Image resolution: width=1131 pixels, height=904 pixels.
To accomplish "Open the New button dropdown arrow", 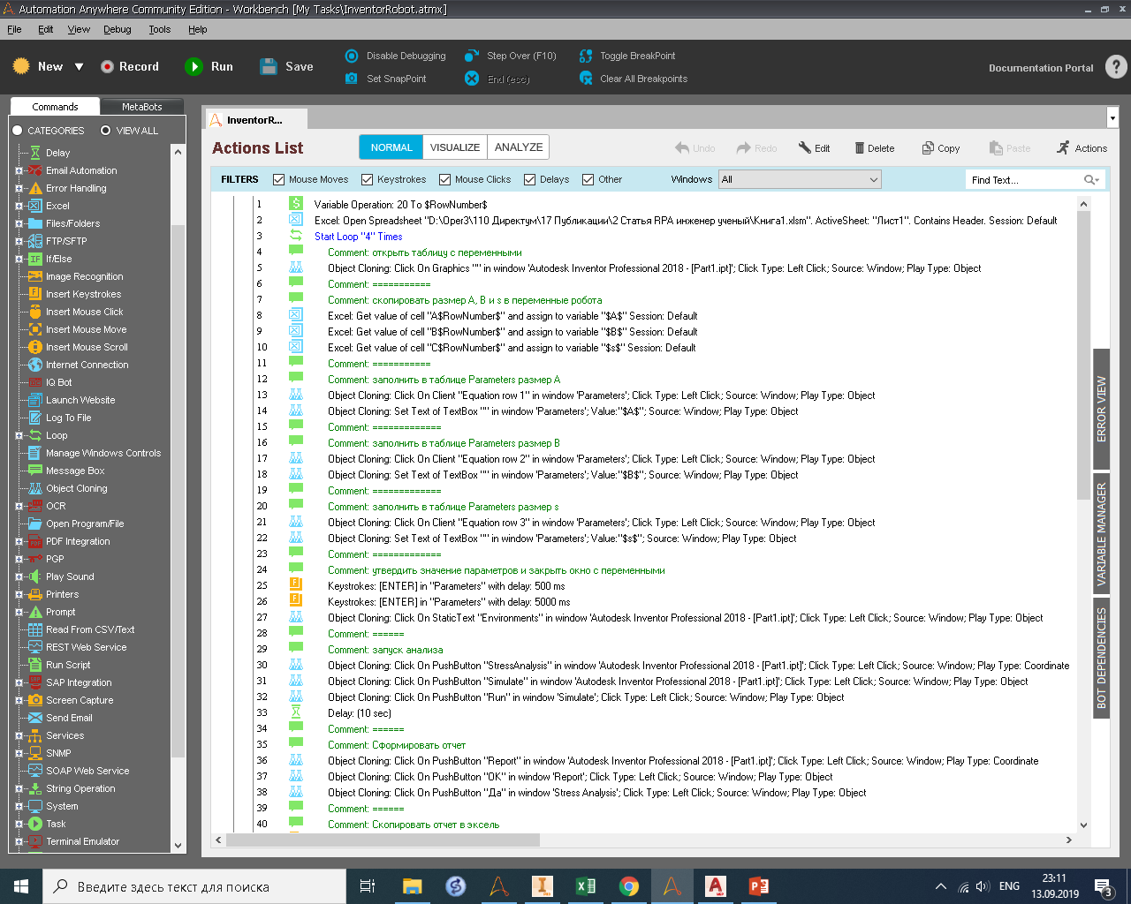I will [x=79, y=67].
